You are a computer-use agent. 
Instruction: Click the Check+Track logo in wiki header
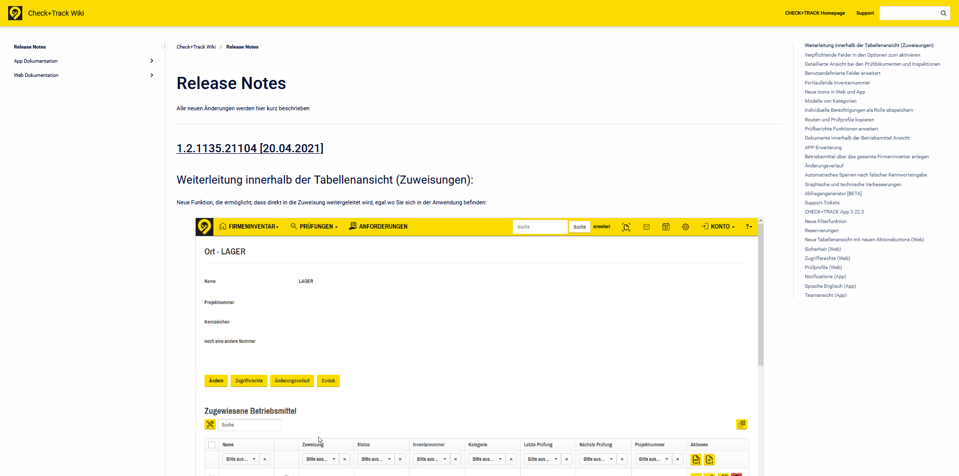15,13
